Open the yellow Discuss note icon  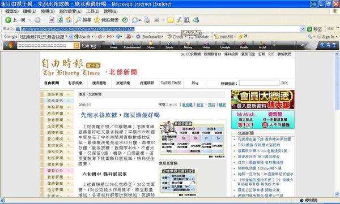[171, 20]
